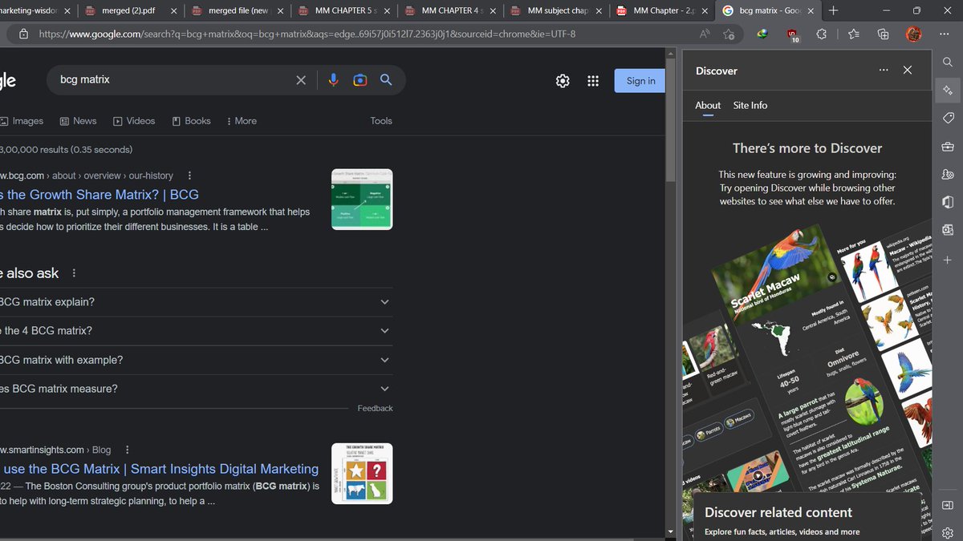
Task: Open the Shopping tag icon in sidebar
Action: 948,118
